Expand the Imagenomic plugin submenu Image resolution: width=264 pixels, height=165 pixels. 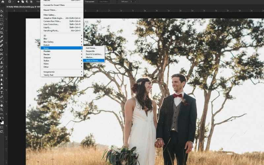[x=62, y=72]
